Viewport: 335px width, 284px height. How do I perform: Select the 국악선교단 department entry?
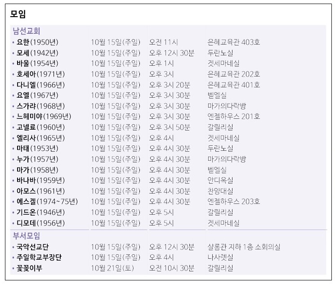[33, 247]
